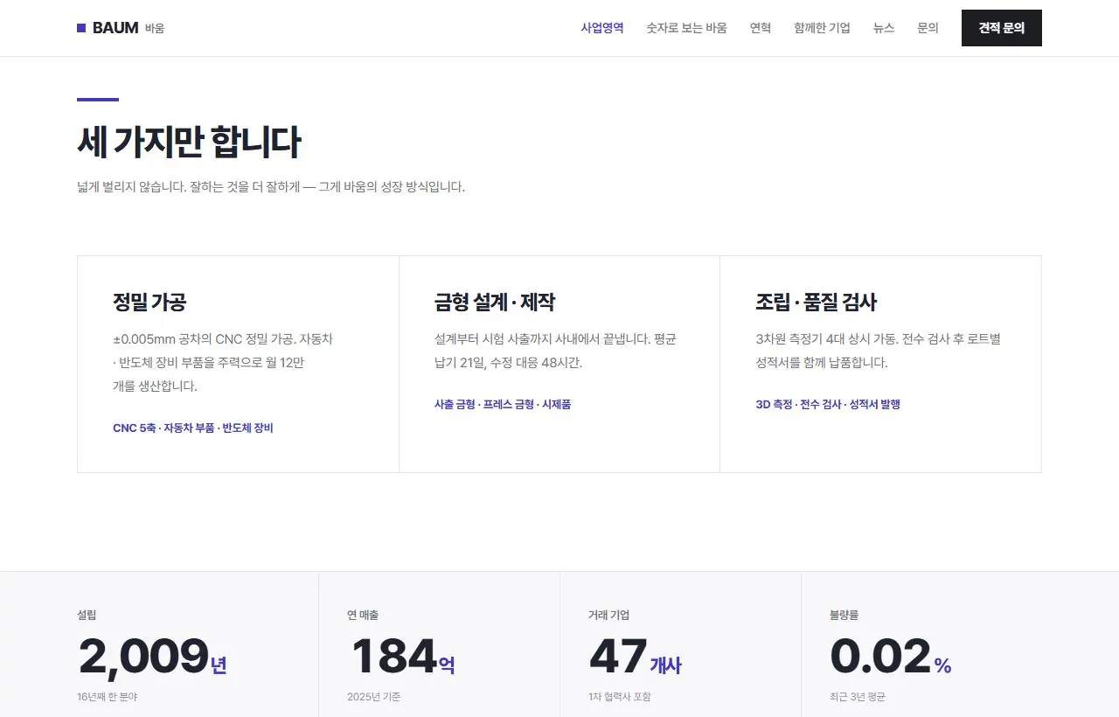
Task: Navigate to 뉴스 in the header
Action: [x=884, y=28]
